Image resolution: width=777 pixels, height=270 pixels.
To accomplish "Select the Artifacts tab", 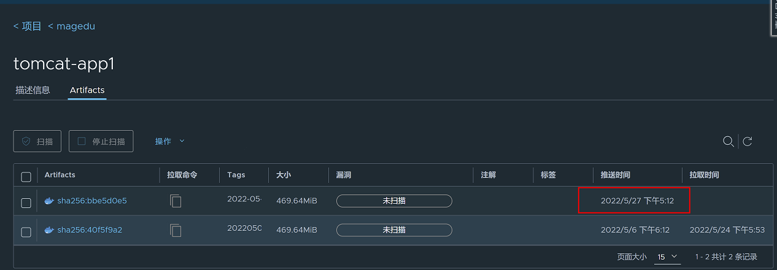I will point(87,90).
